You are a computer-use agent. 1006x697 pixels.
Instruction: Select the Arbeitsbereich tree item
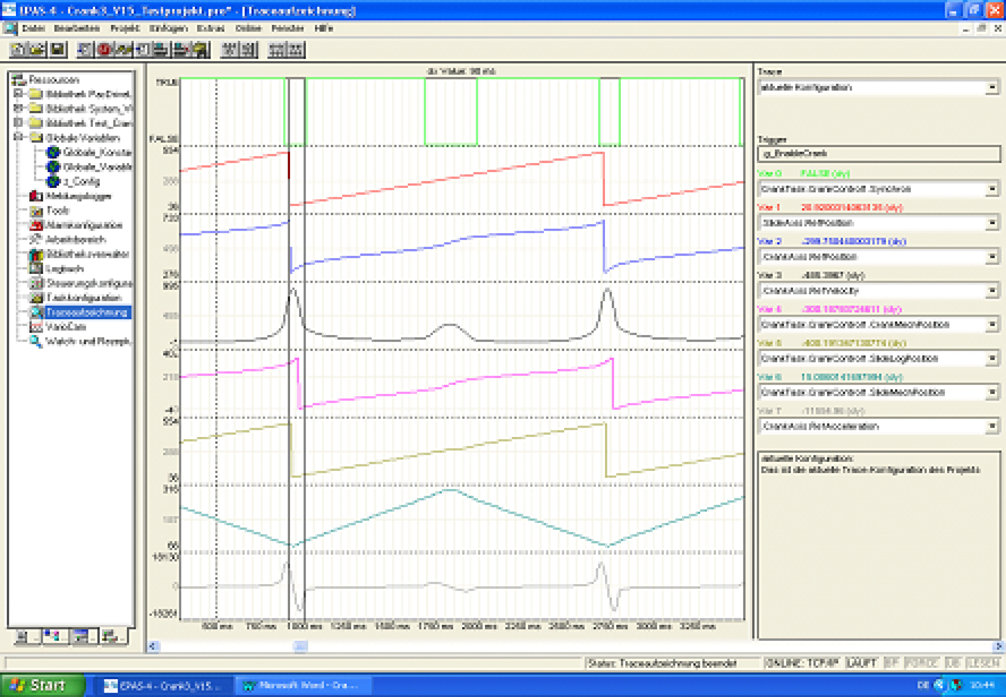[x=75, y=240]
